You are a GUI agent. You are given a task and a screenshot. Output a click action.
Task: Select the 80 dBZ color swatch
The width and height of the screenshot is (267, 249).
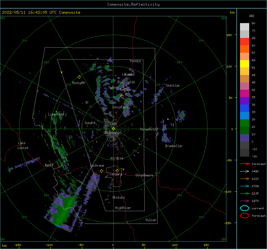[244, 27]
